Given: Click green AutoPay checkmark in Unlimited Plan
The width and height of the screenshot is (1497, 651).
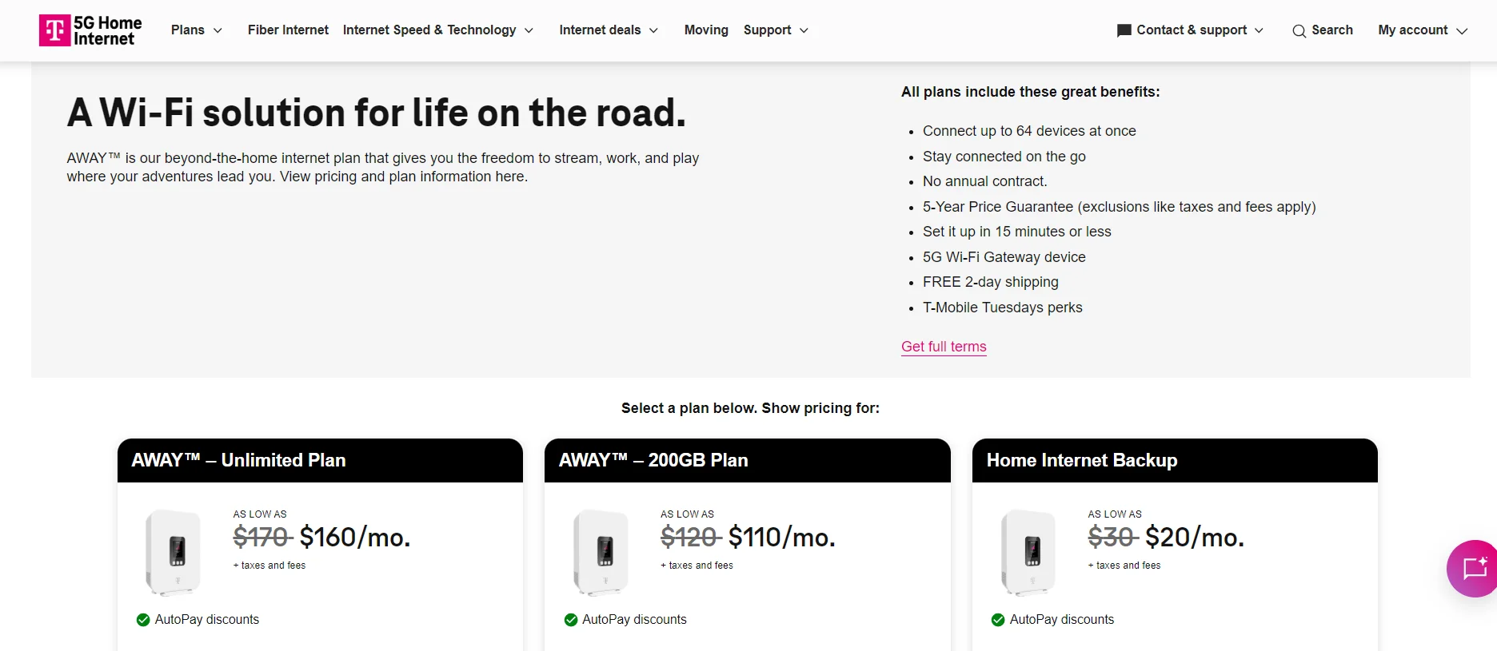Looking at the screenshot, I should [143, 620].
